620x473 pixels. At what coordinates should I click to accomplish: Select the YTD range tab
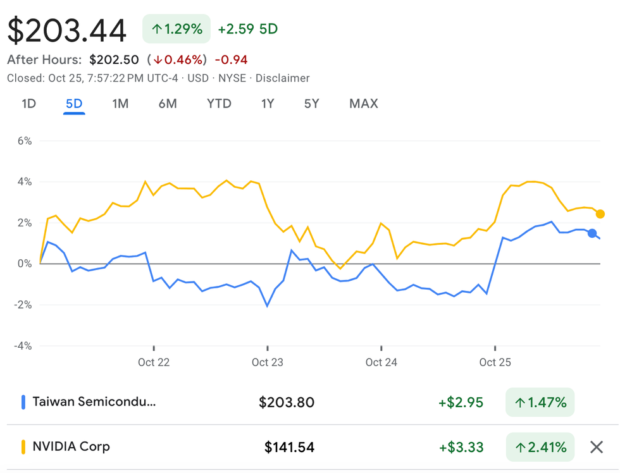coord(219,104)
